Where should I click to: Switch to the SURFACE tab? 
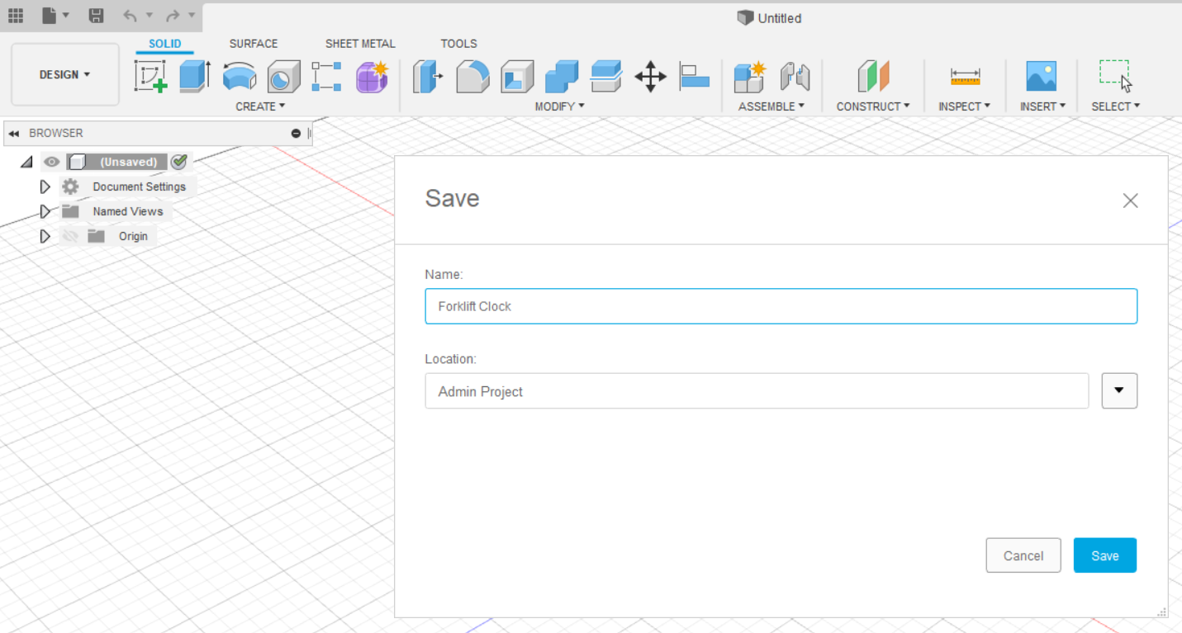(254, 44)
